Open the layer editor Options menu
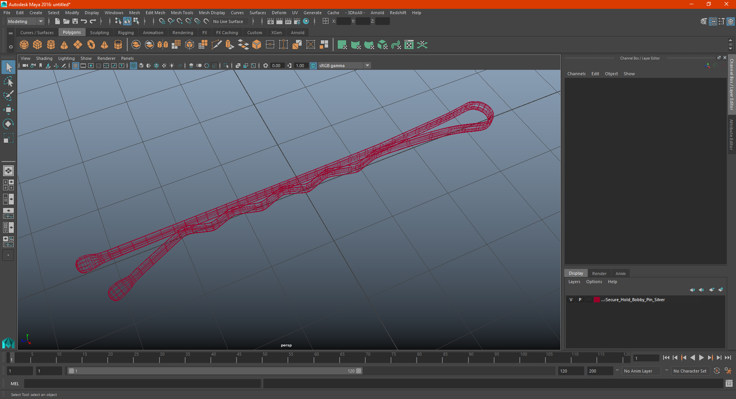Image resolution: width=736 pixels, height=399 pixels. [x=594, y=282]
